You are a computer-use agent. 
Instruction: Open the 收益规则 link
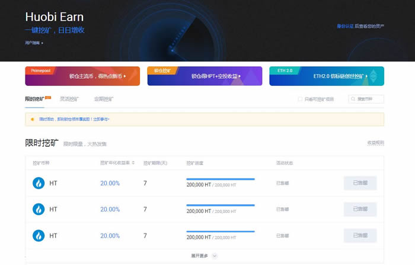click(375, 143)
